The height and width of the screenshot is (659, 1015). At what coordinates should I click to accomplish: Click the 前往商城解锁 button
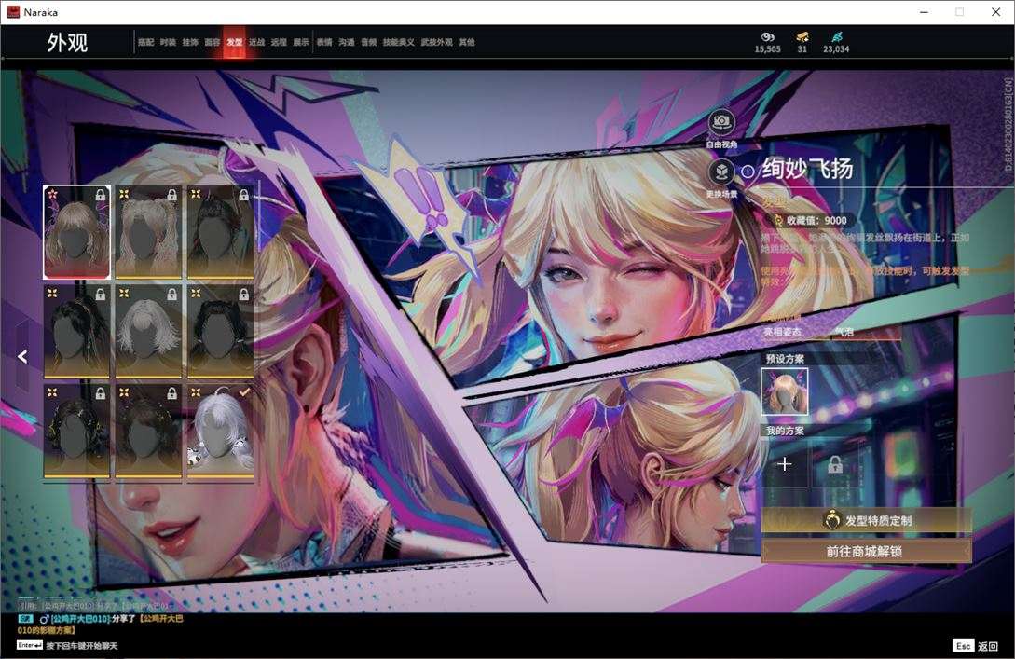click(x=866, y=551)
